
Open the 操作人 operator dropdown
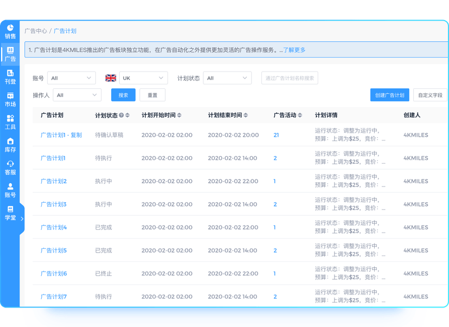tap(77, 95)
